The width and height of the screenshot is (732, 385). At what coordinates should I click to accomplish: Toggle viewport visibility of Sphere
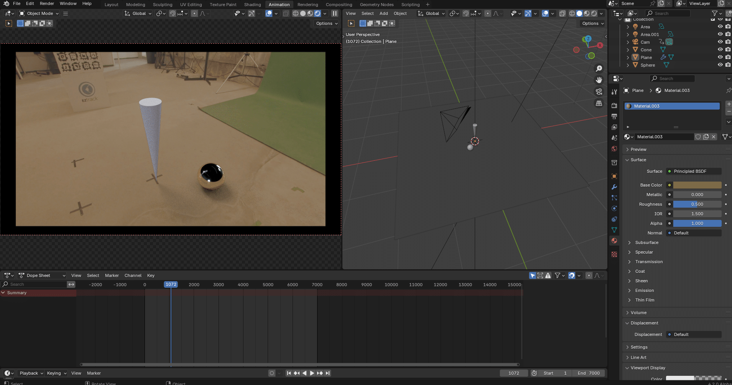(720, 65)
